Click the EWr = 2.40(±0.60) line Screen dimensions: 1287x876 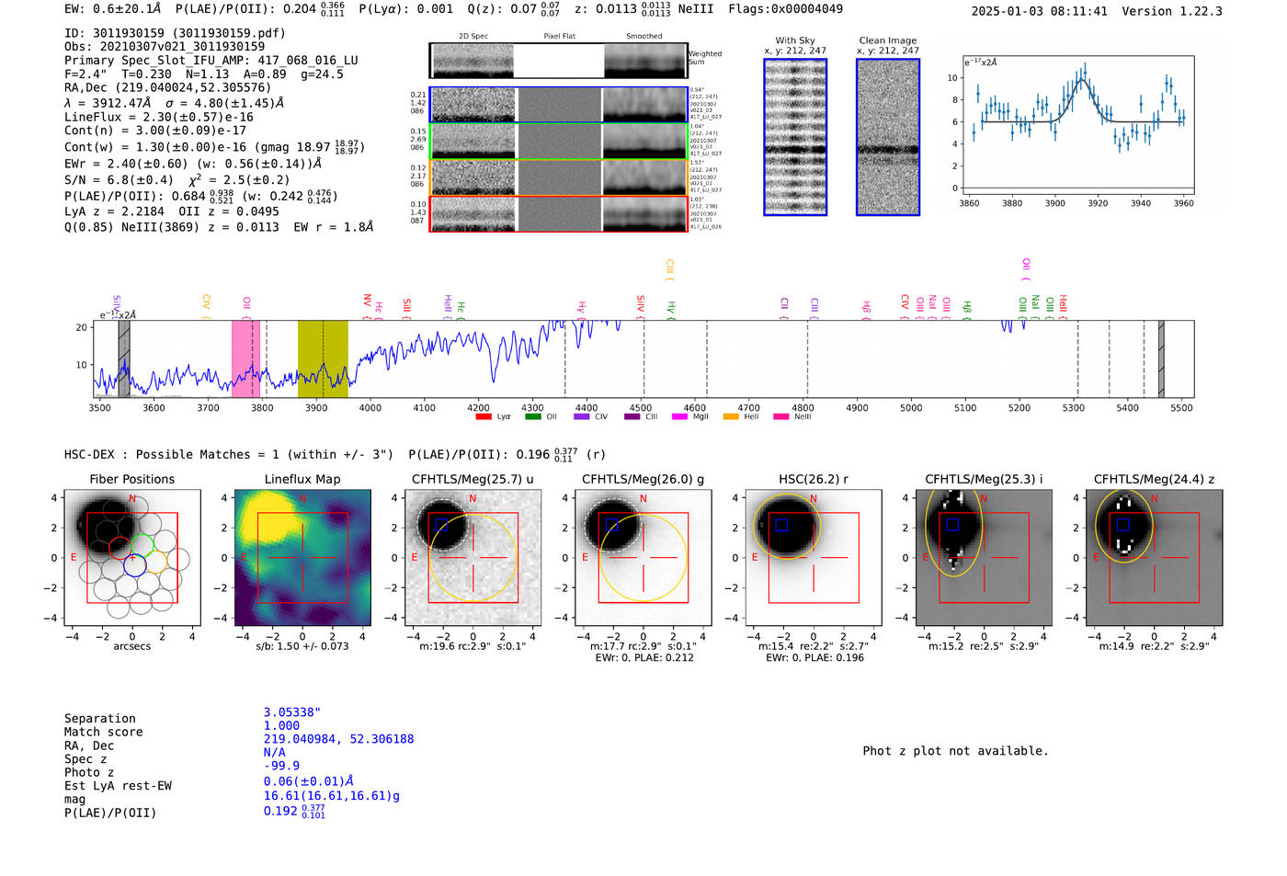tap(193, 164)
